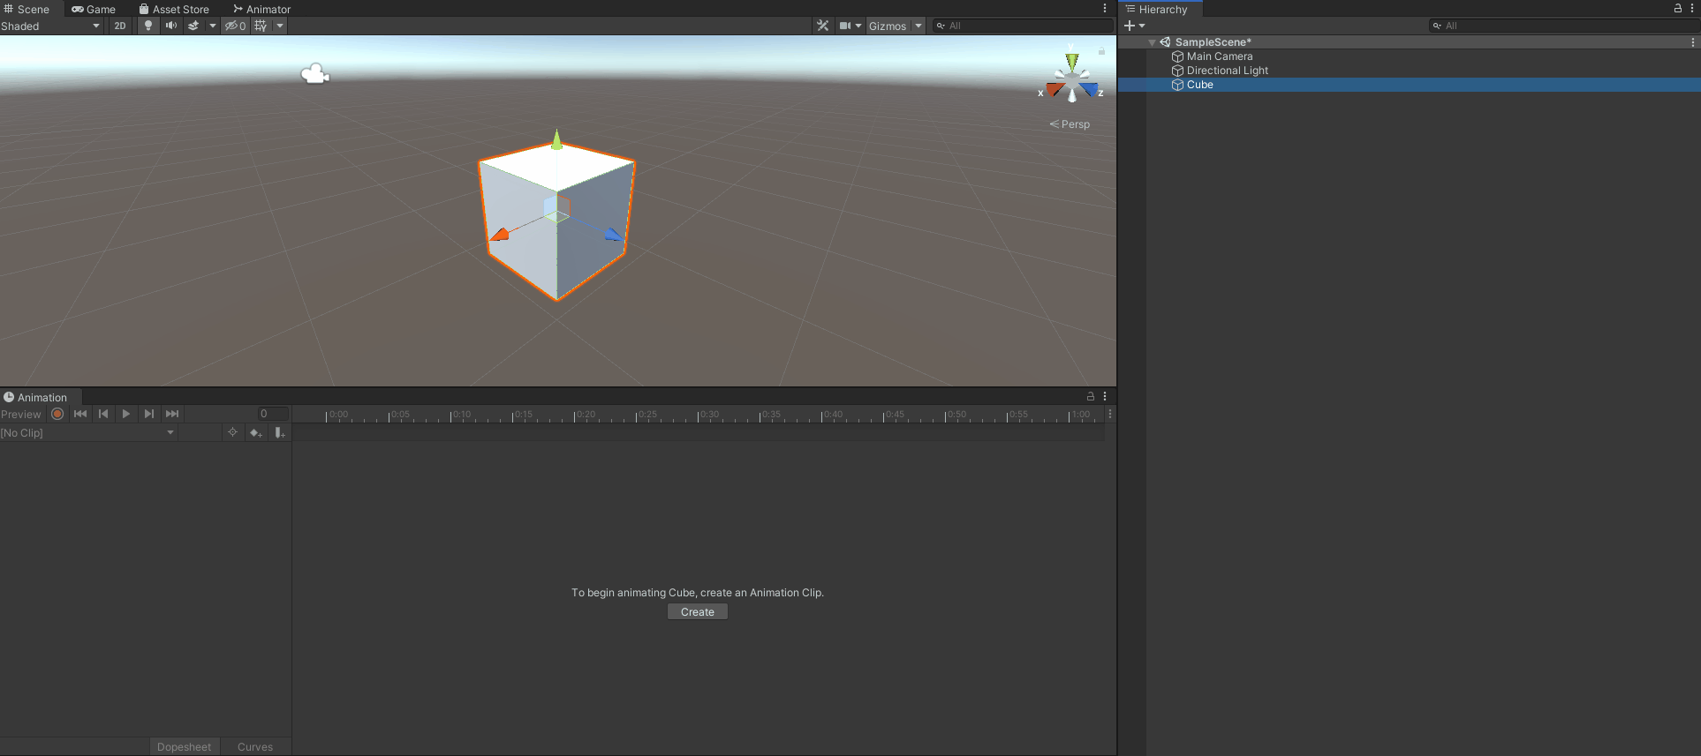Open the scene effects dropdown arrow
Image resolution: width=1701 pixels, height=756 pixels.
[x=212, y=26]
